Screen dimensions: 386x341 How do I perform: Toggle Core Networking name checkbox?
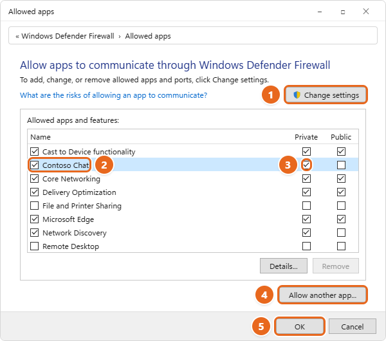point(35,178)
